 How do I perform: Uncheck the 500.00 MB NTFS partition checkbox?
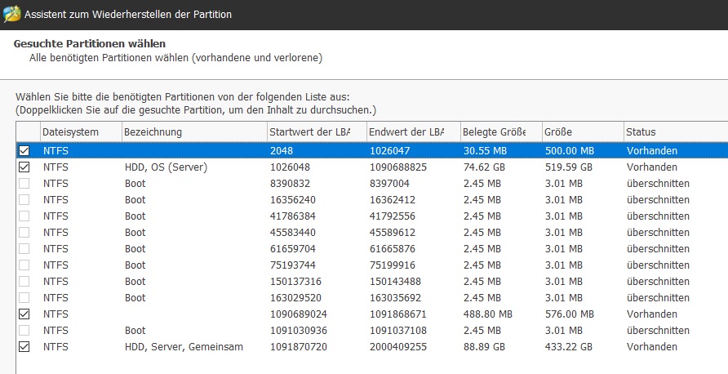tap(24, 151)
